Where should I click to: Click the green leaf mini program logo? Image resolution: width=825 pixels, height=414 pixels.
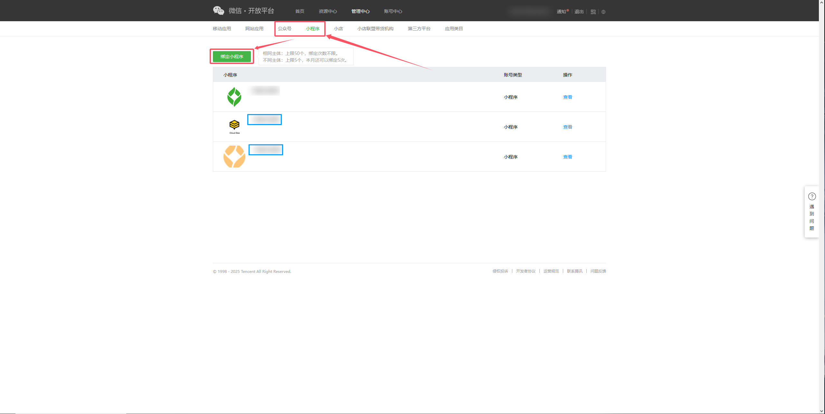tap(234, 97)
